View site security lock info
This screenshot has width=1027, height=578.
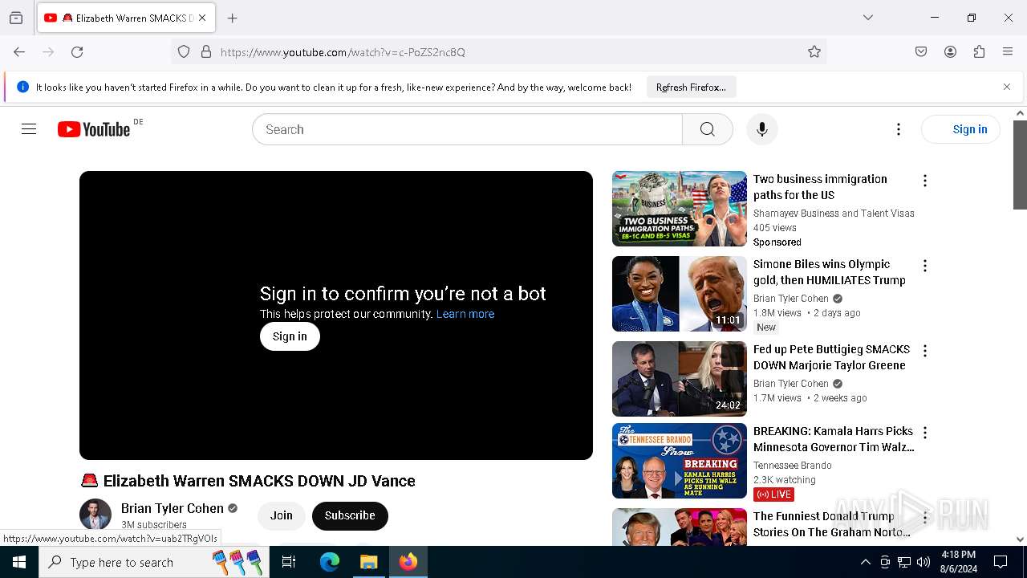206,52
